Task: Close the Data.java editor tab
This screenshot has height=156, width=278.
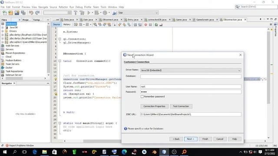Action: (x=77, y=19)
